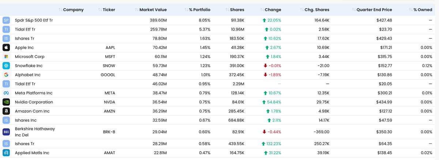Click the IS badge of 78.80M Ishares Tr row
The image size is (439, 160).
(x=6, y=38)
